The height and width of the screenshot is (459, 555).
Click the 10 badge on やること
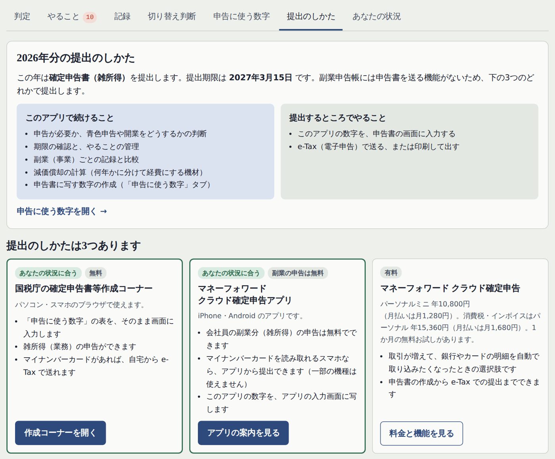click(x=90, y=17)
